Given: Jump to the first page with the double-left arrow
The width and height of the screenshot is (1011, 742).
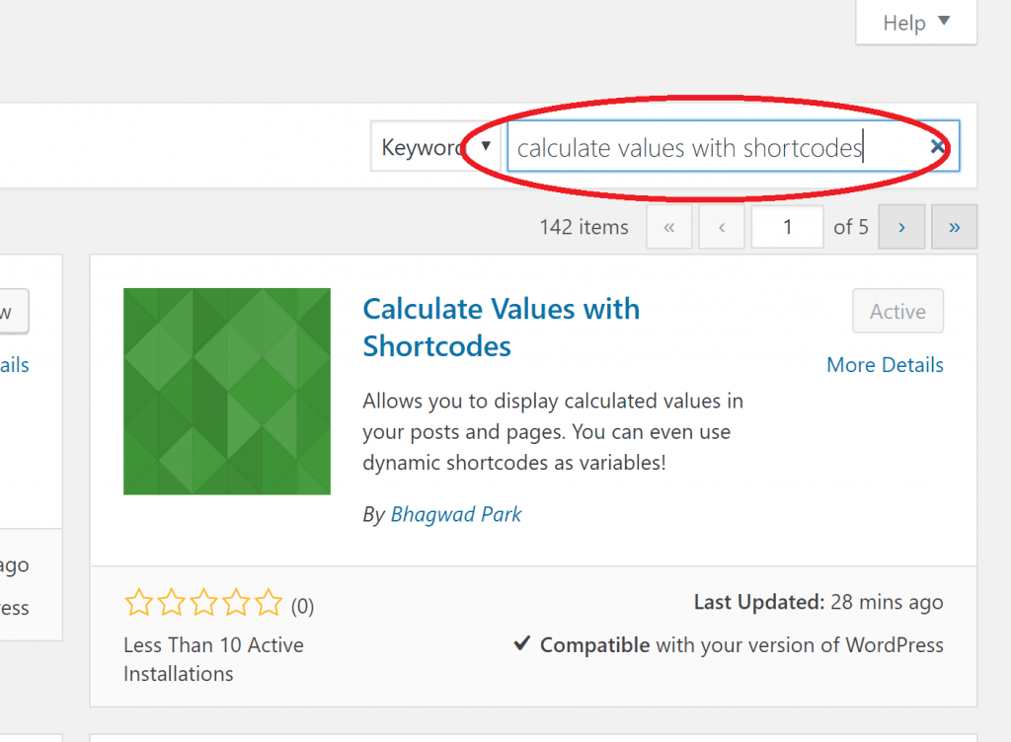Looking at the screenshot, I should tap(669, 227).
